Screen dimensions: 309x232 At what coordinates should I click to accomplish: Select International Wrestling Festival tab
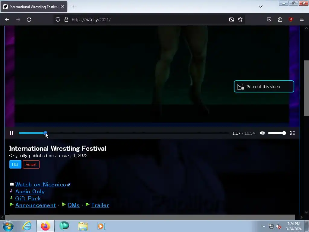34,7
